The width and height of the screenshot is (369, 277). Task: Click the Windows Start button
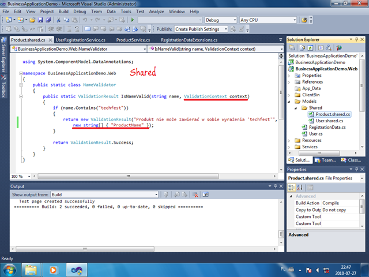click(x=9, y=270)
